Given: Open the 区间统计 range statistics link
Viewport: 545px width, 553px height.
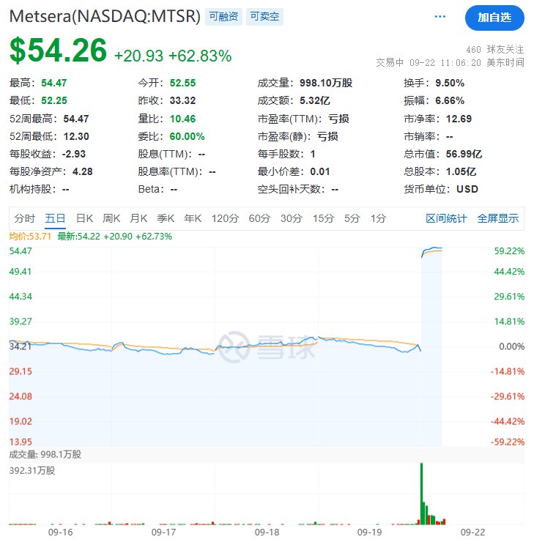Looking at the screenshot, I should (446, 219).
